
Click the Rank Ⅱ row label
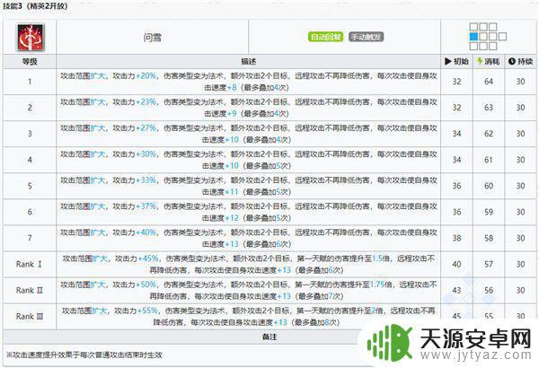point(30,290)
